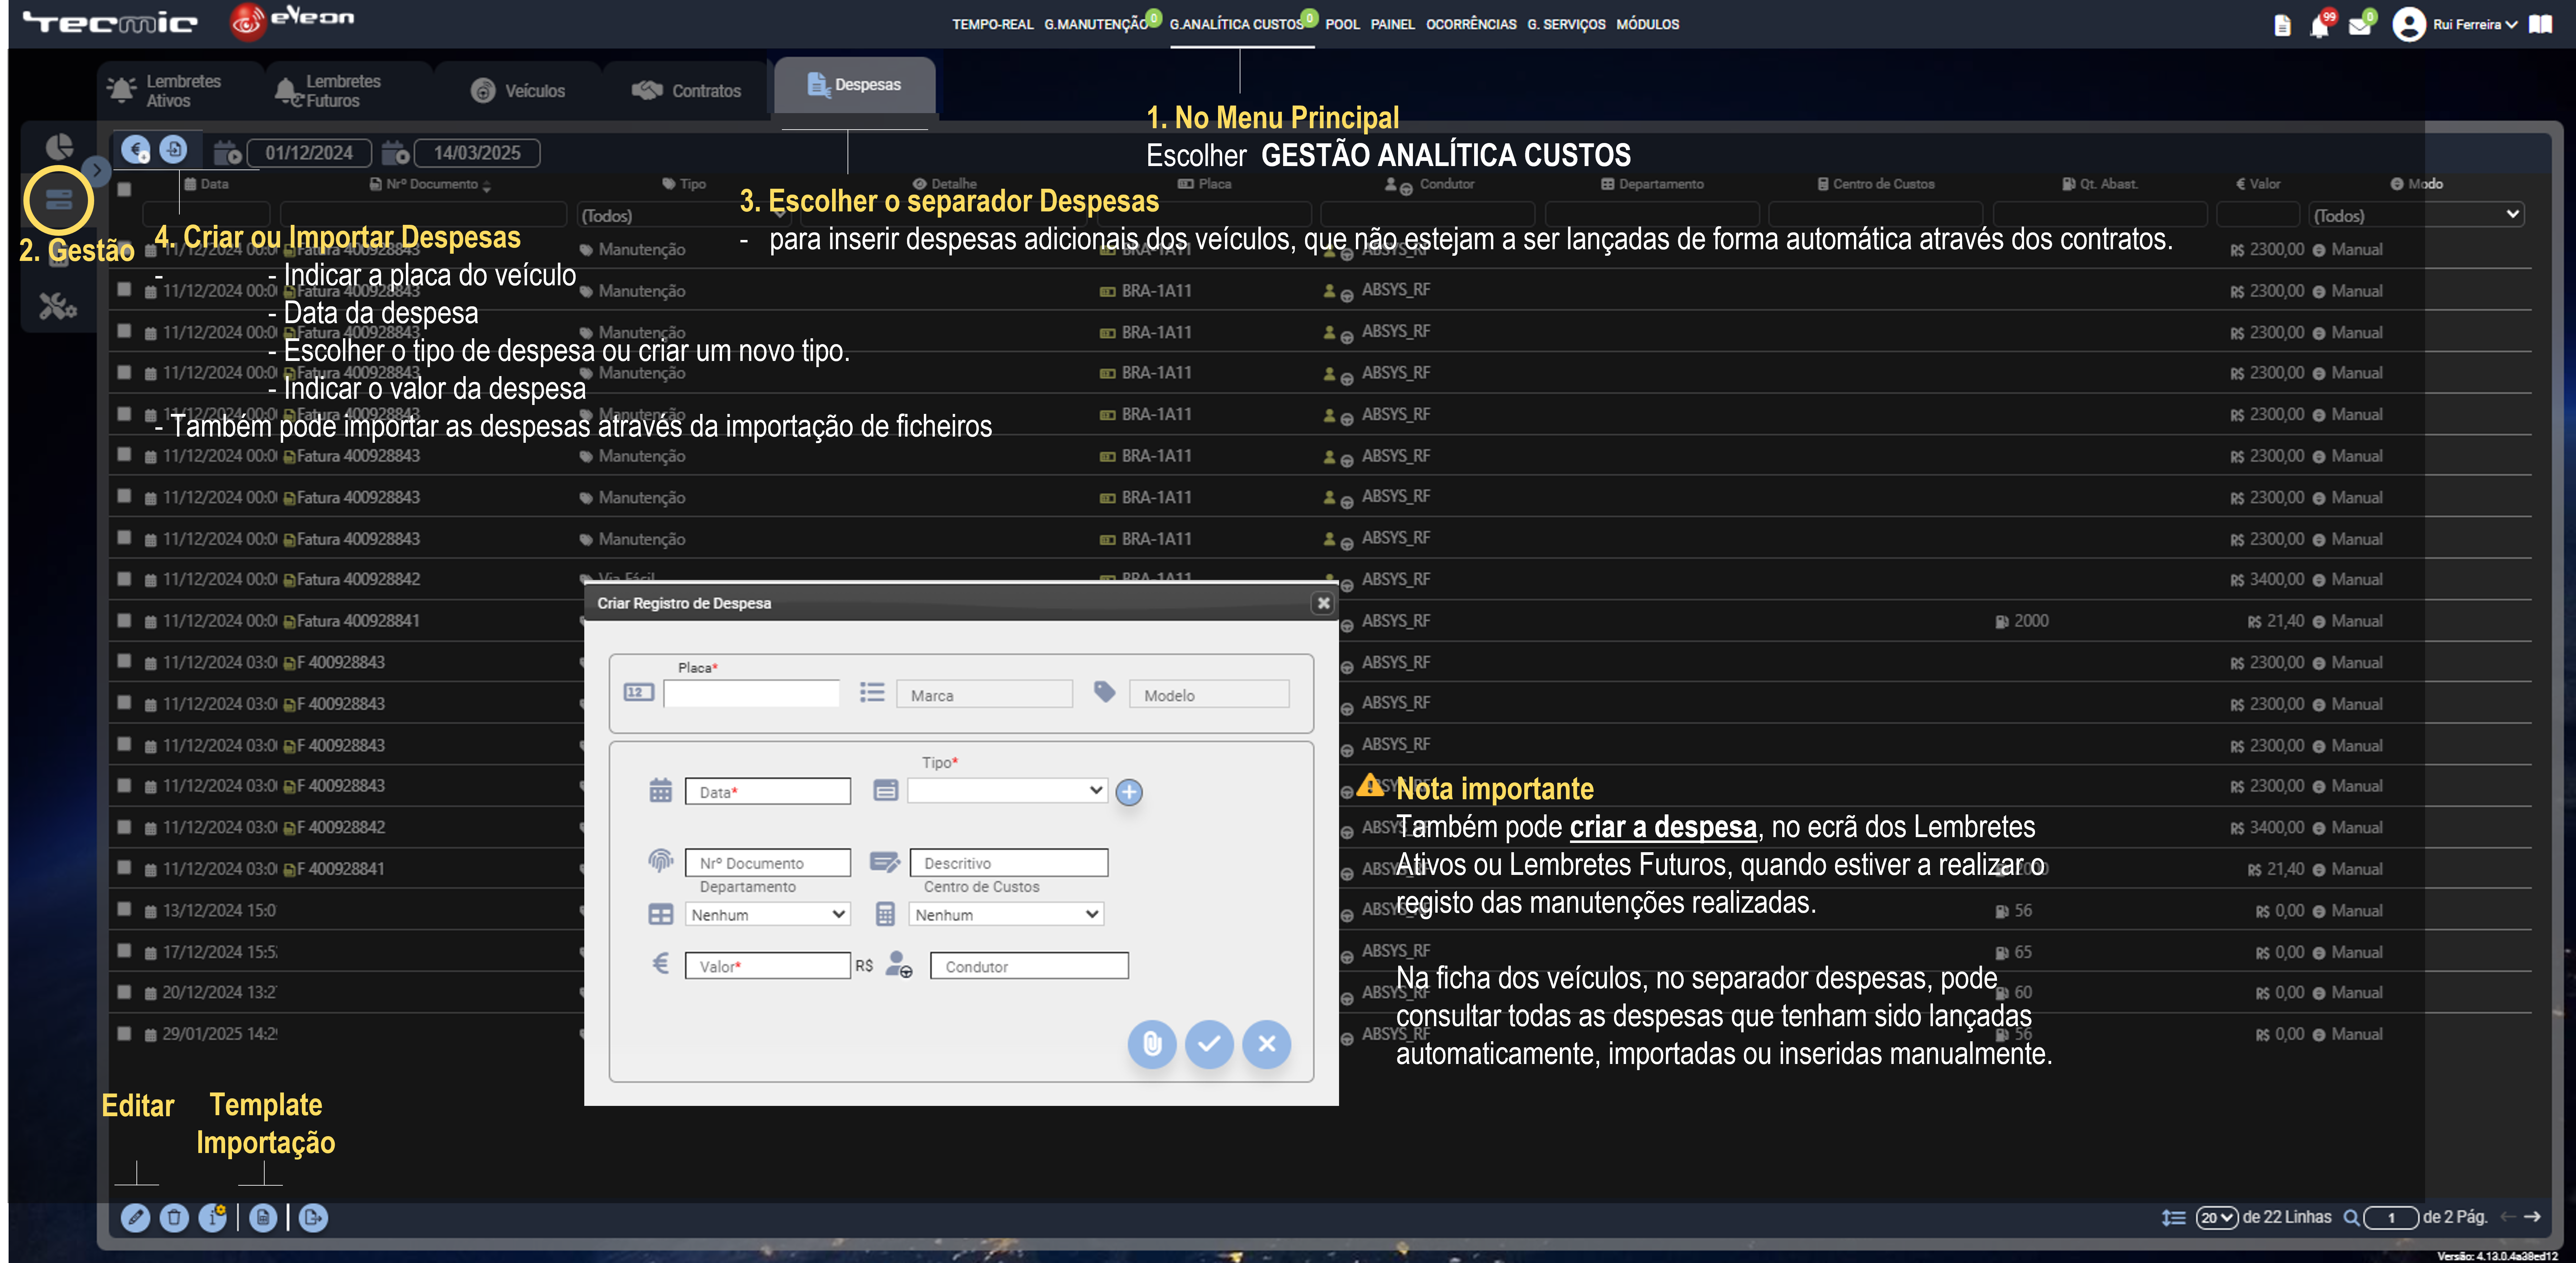Confirm expense with the checkmark button
This screenshot has width=2576, height=1263.
click(x=1209, y=1044)
